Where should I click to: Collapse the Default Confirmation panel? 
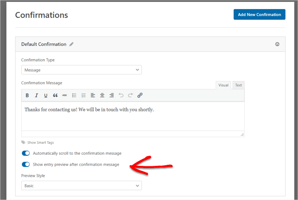(277, 44)
